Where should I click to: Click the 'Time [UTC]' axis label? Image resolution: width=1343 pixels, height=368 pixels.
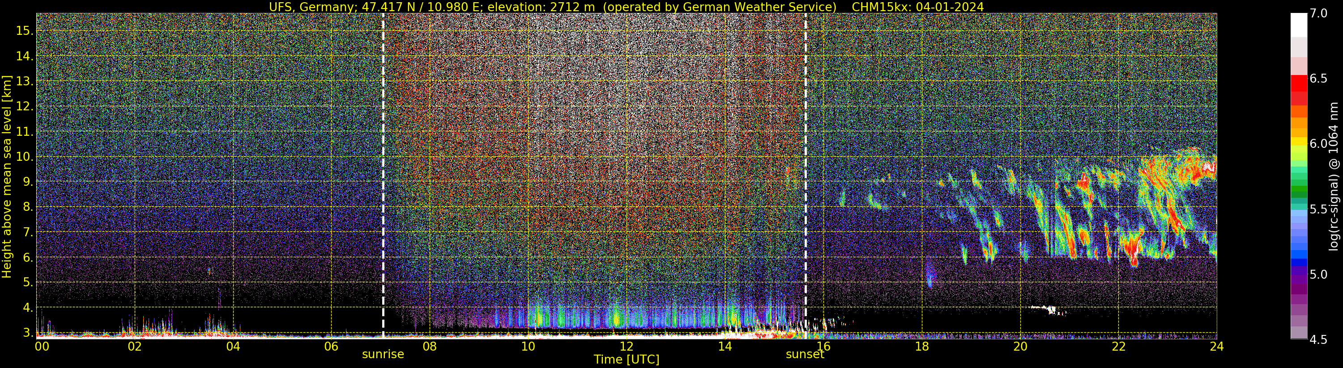(x=627, y=360)
